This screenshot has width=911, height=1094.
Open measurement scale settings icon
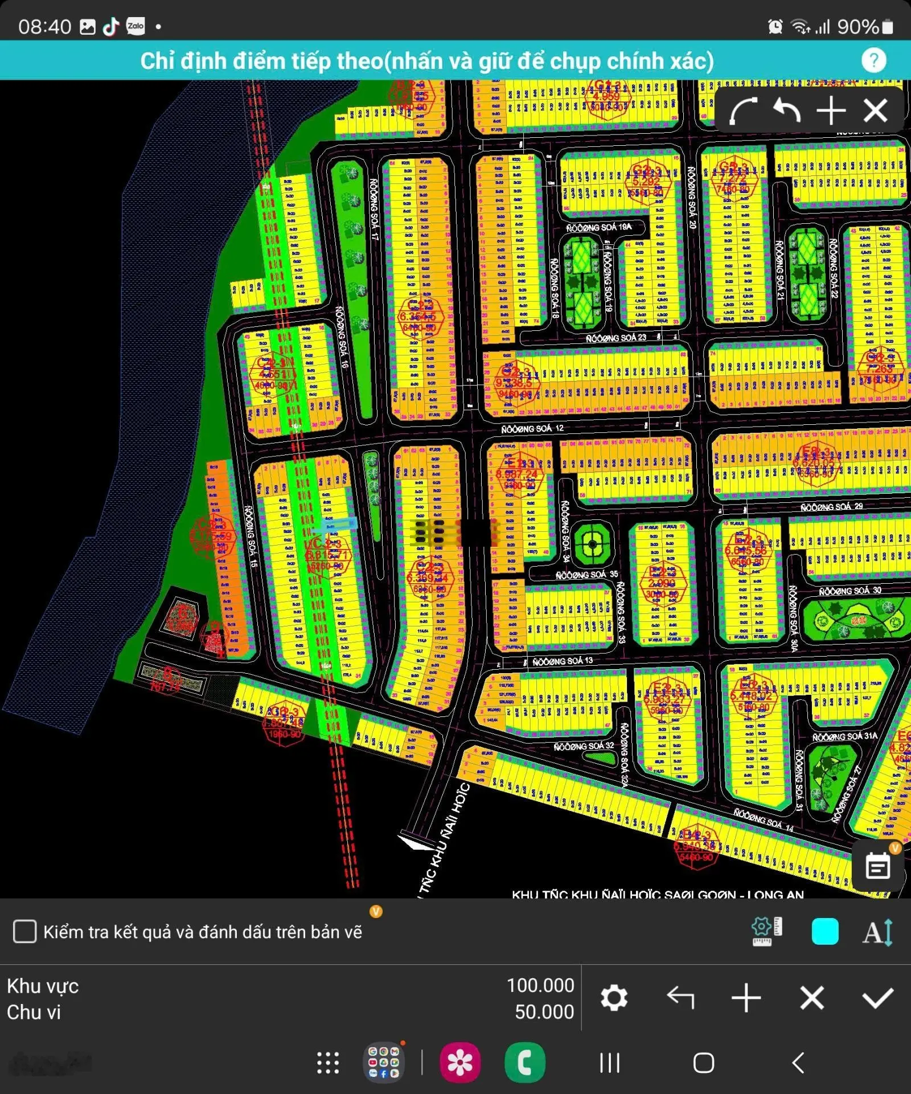(x=766, y=932)
